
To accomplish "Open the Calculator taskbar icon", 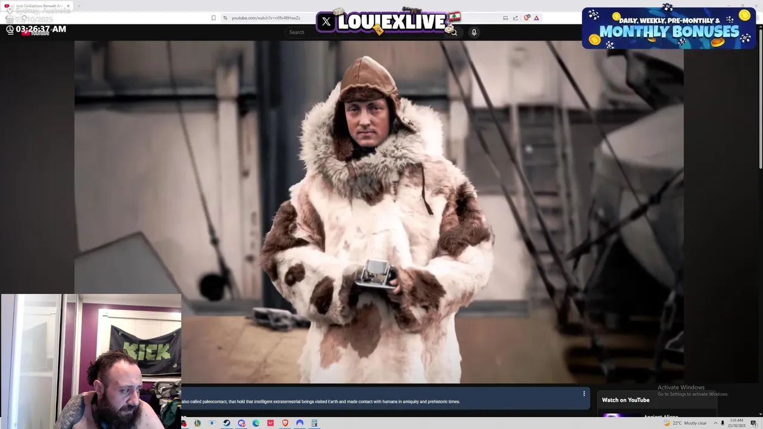I will pos(314,423).
